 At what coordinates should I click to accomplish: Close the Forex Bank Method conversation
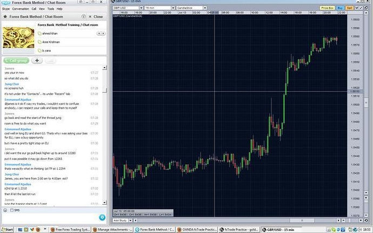click(96, 17)
